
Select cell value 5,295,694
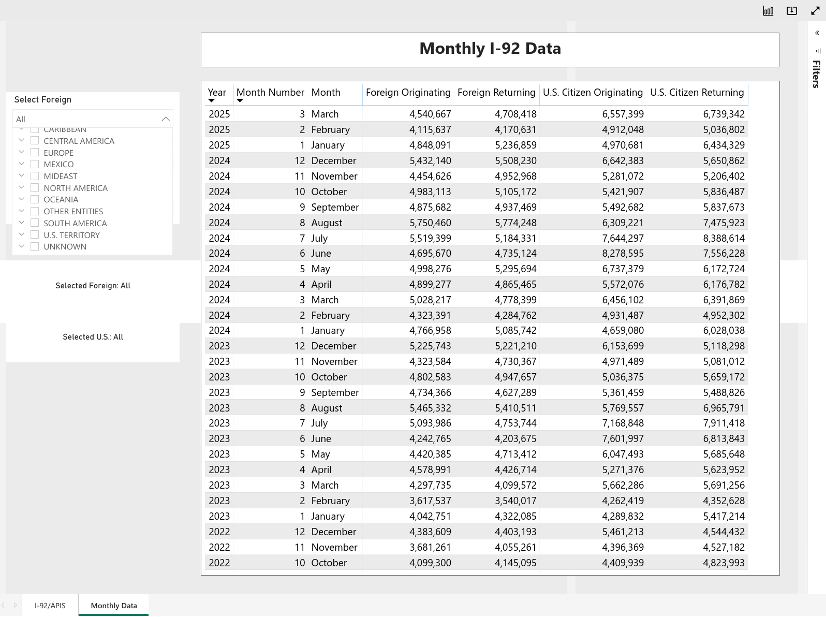click(516, 269)
